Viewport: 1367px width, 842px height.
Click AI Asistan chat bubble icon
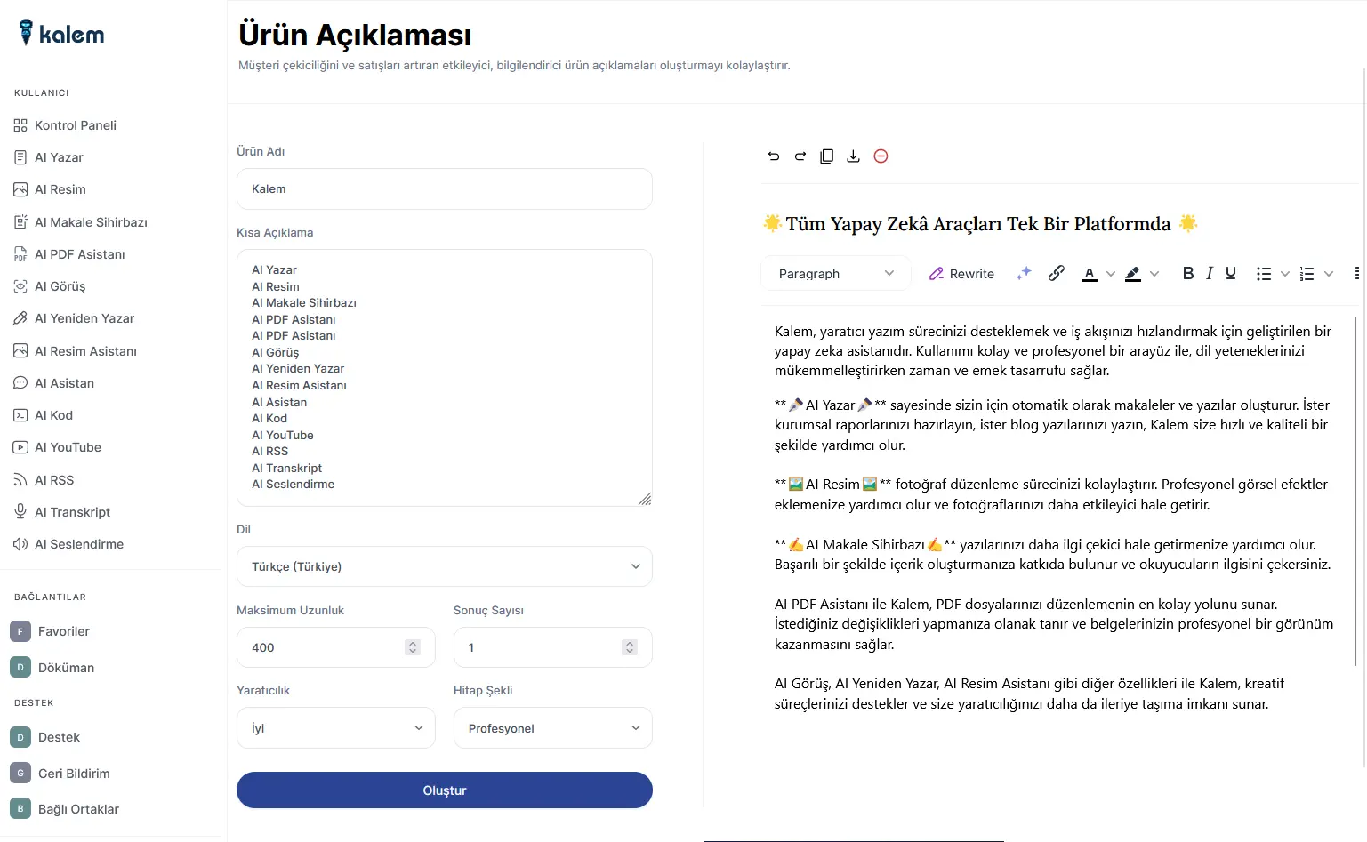[x=20, y=383]
